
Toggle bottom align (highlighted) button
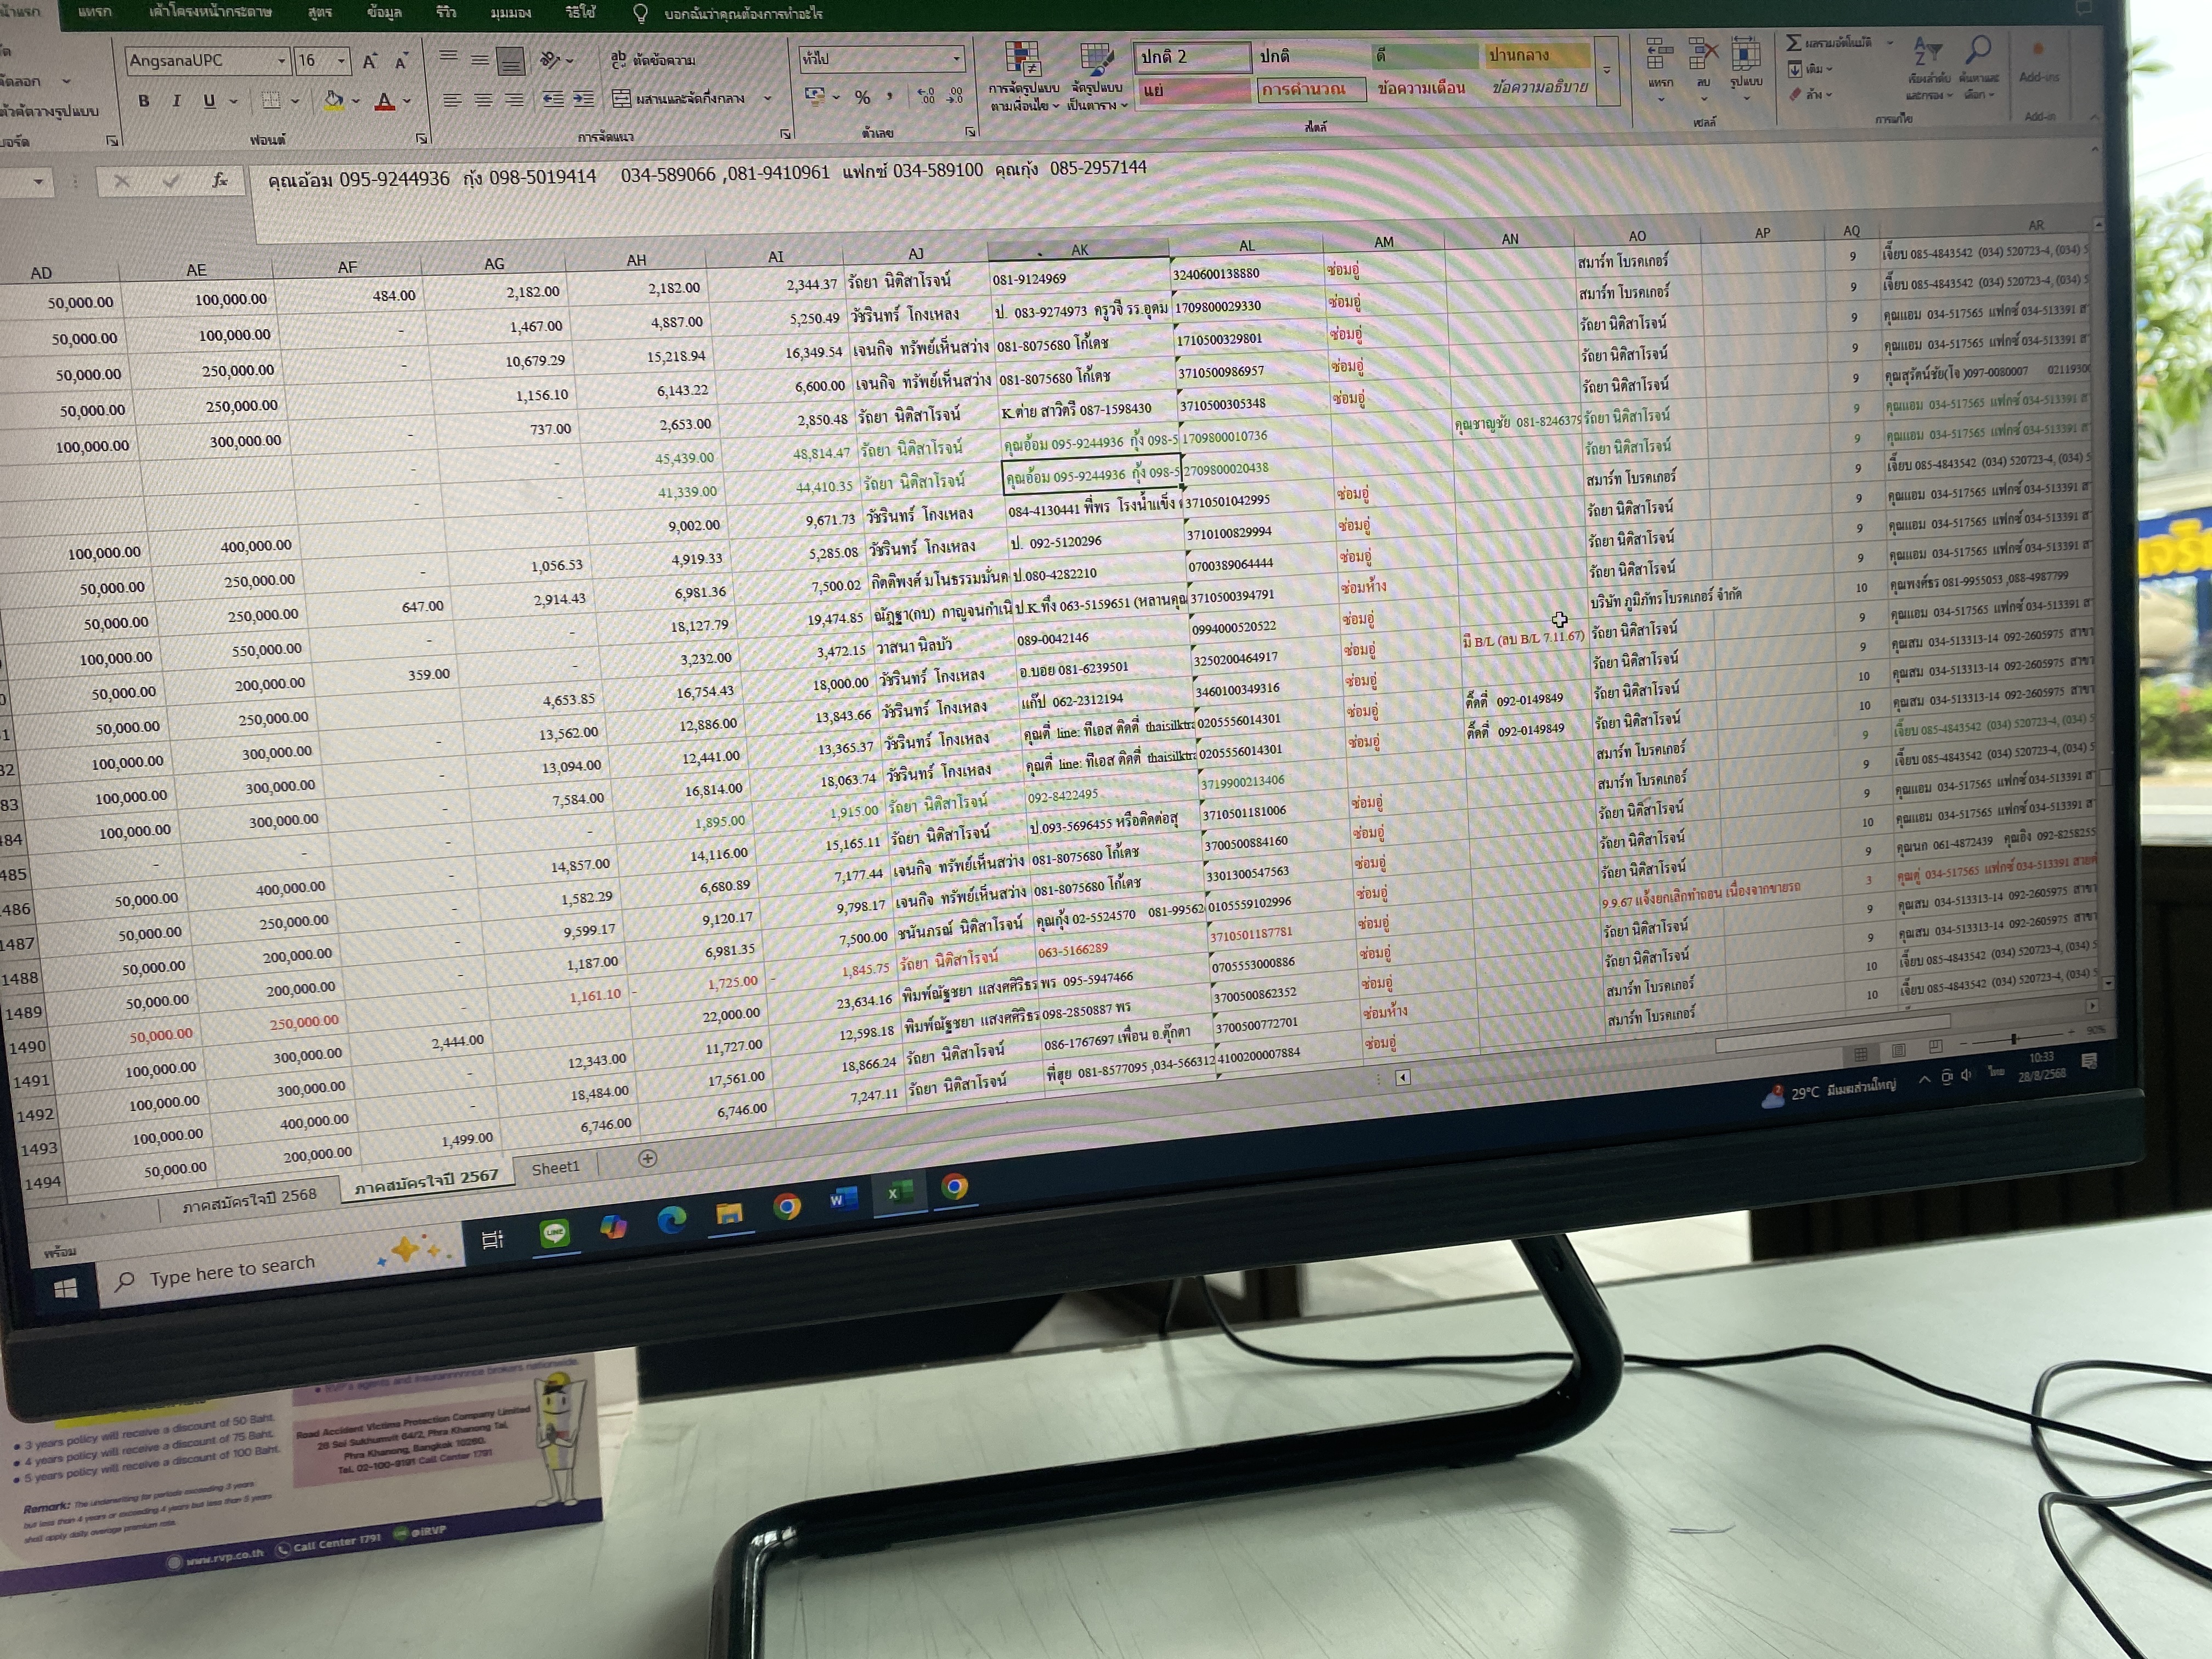[x=511, y=61]
